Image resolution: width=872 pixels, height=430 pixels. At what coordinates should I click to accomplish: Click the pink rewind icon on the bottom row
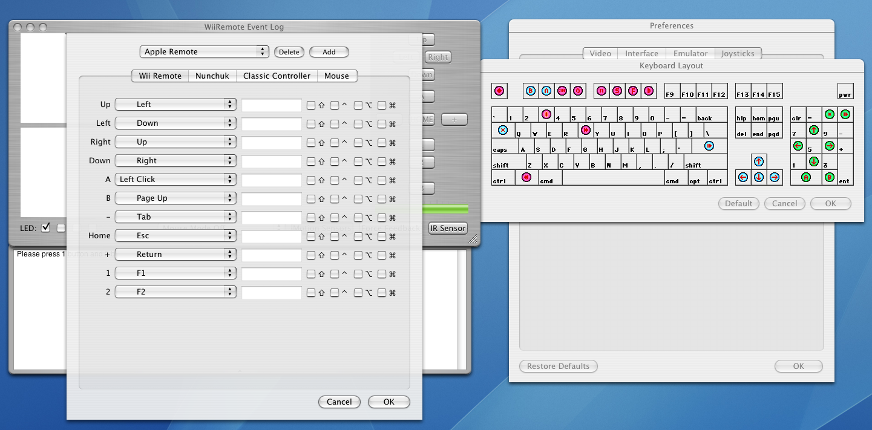526,177
